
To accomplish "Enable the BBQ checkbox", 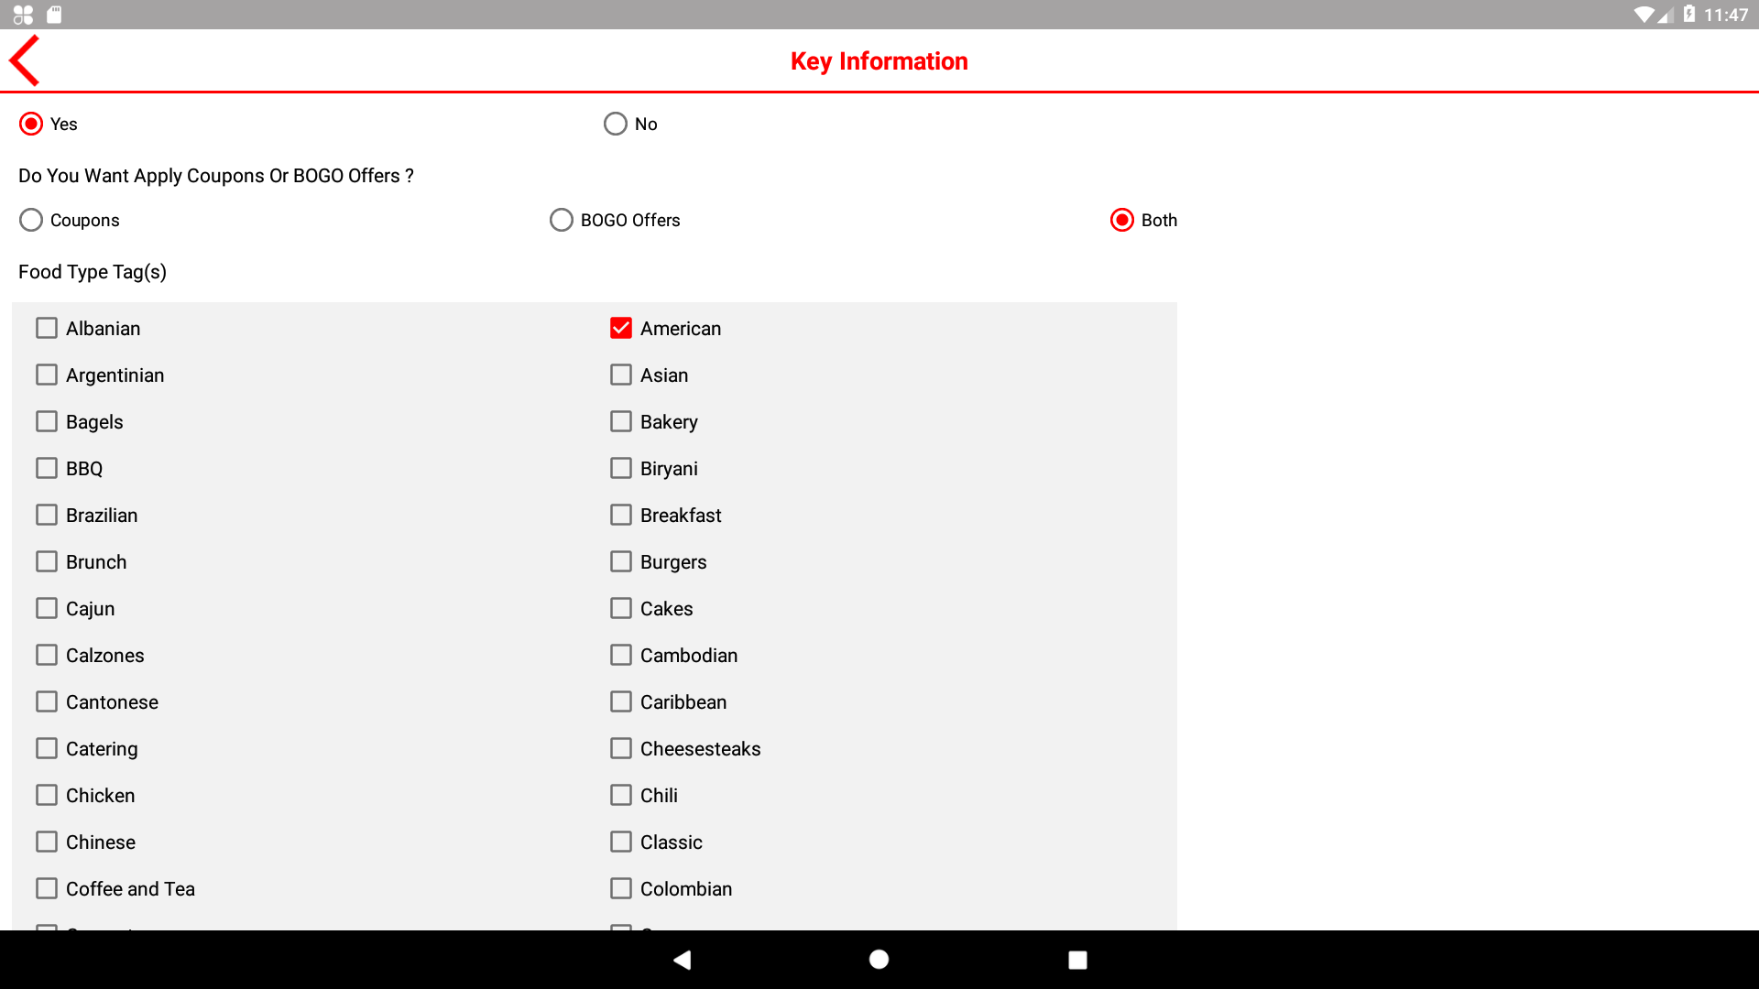I will pos(47,468).
